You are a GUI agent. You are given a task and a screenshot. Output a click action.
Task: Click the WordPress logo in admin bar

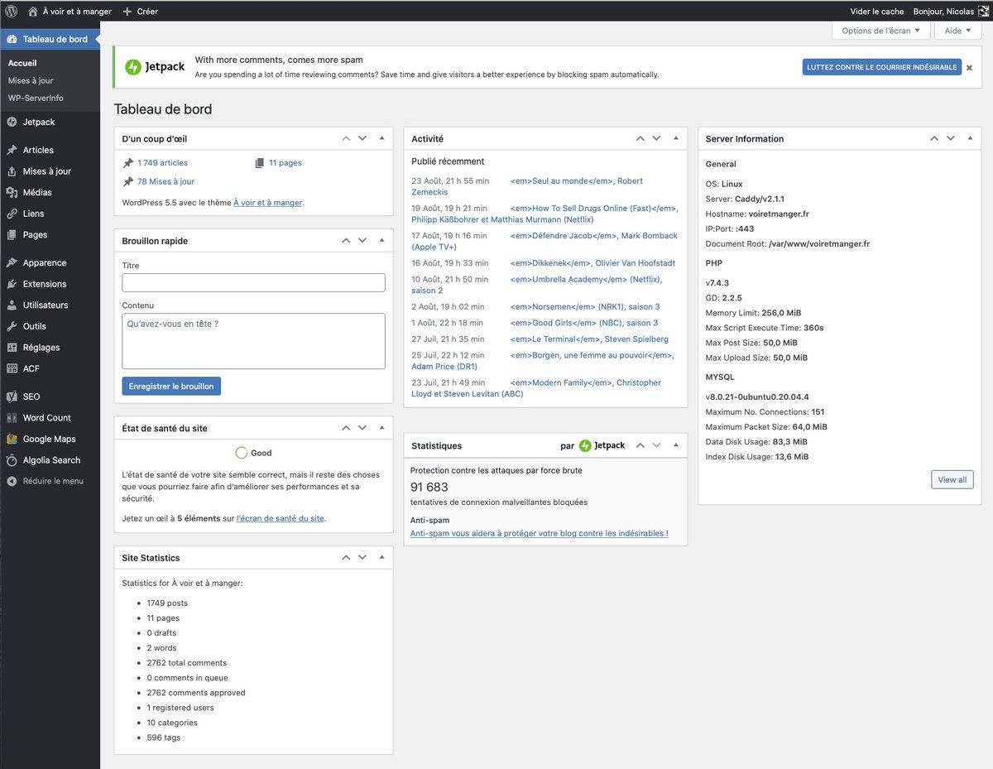[12, 12]
